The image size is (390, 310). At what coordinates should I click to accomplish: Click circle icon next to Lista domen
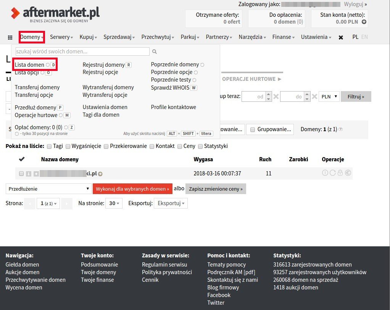[x=47, y=65]
